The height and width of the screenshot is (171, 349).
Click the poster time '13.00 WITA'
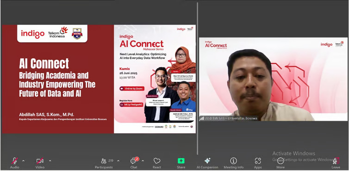point(127,78)
